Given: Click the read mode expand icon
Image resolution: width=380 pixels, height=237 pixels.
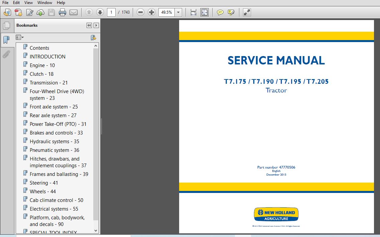Looking at the screenshot, I should tap(247, 12).
